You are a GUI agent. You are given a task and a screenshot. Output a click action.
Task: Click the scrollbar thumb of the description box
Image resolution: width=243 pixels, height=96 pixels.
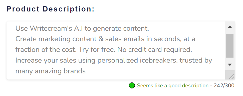coord(230,46)
